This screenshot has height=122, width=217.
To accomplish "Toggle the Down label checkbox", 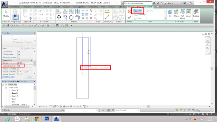I will (19, 52).
